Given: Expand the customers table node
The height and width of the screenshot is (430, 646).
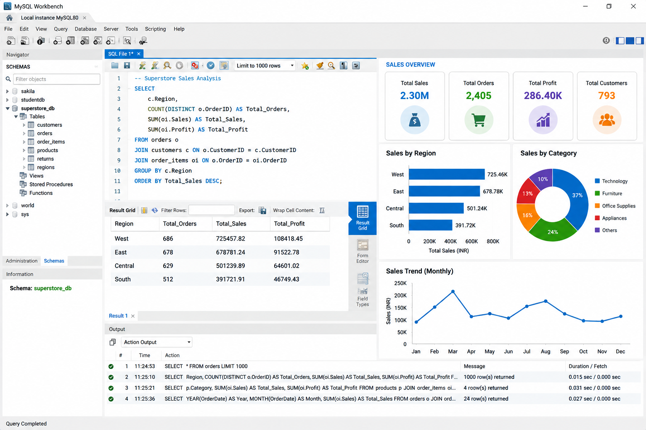Looking at the screenshot, I should tap(24, 125).
